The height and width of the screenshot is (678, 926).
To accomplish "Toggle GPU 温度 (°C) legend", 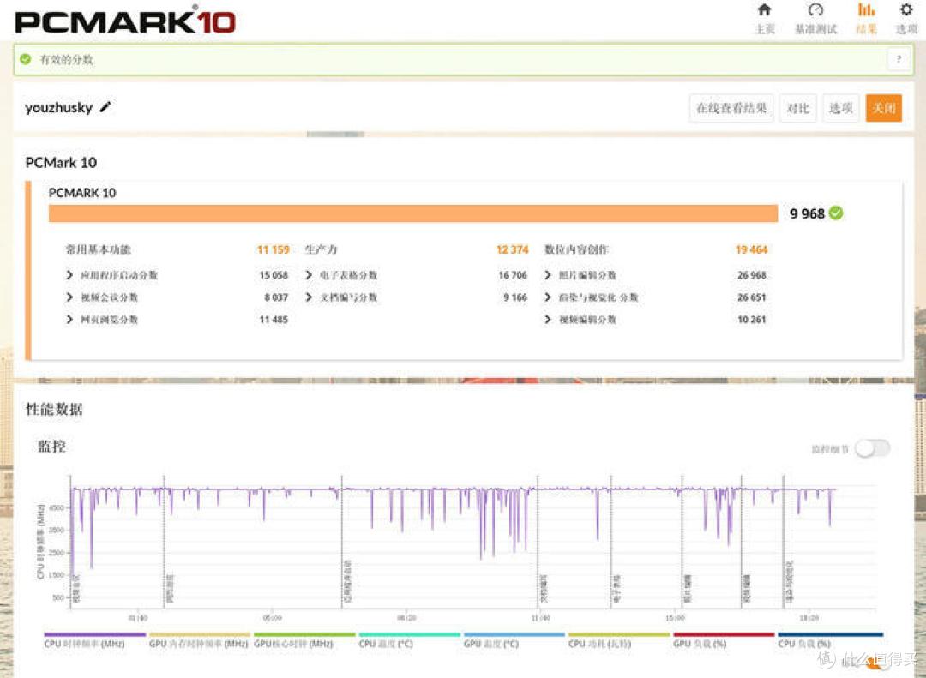I will [x=514, y=641].
